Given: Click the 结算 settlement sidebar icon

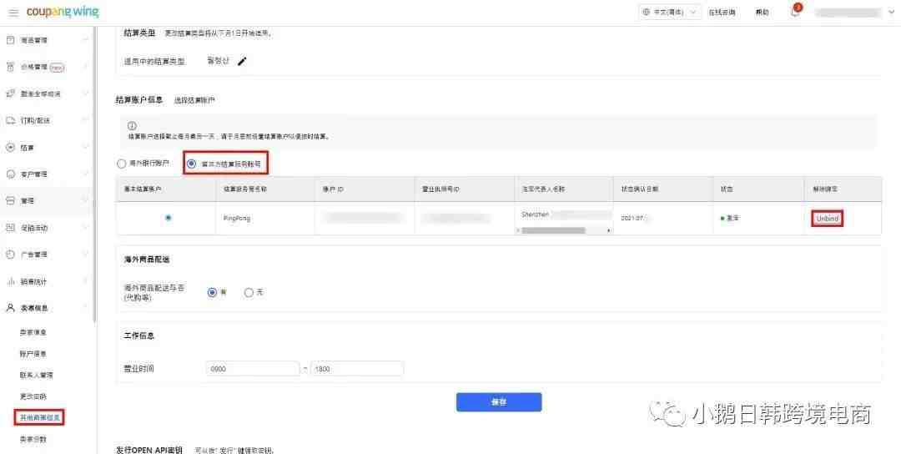Looking at the screenshot, I should [x=10, y=148].
